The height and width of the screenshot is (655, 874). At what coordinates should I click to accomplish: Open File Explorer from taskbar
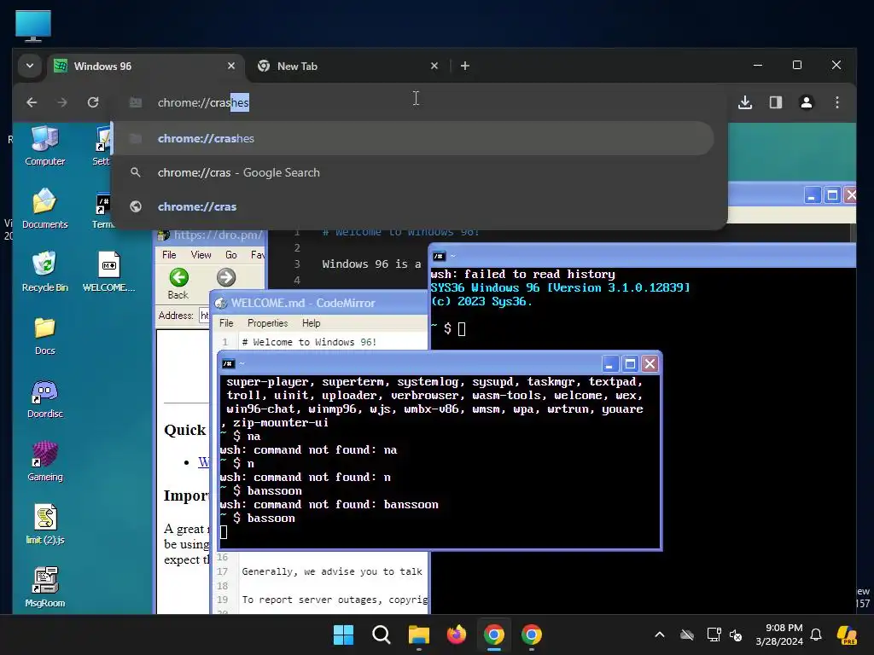pyautogui.click(x=419, y=635)
